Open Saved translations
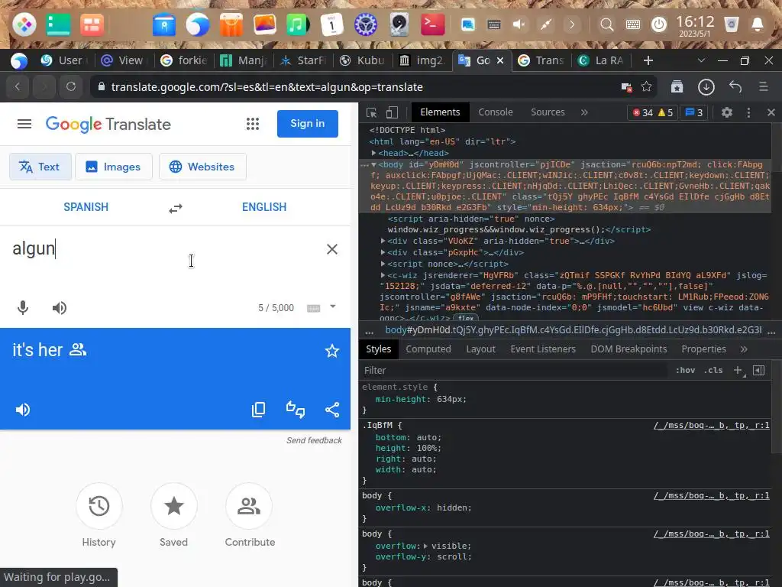Viewport: 782px width, 587px height. pos(174,506)
